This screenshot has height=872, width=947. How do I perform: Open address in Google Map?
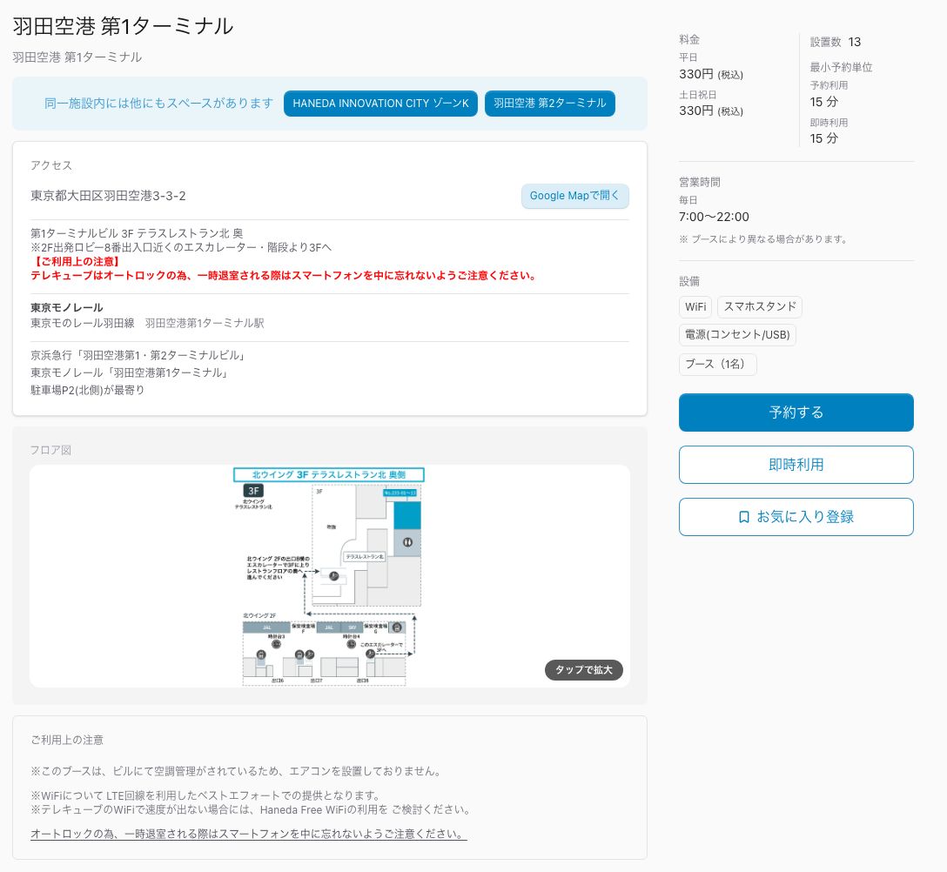coord(574,196)
